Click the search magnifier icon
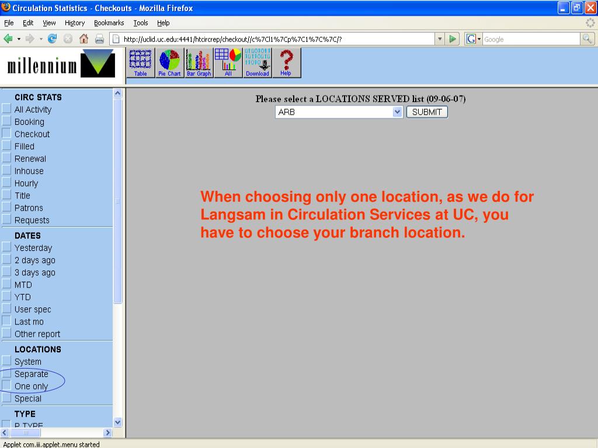The width and height of the screenshot is (598, 448). pyautogui.click(x=587, y=39)
